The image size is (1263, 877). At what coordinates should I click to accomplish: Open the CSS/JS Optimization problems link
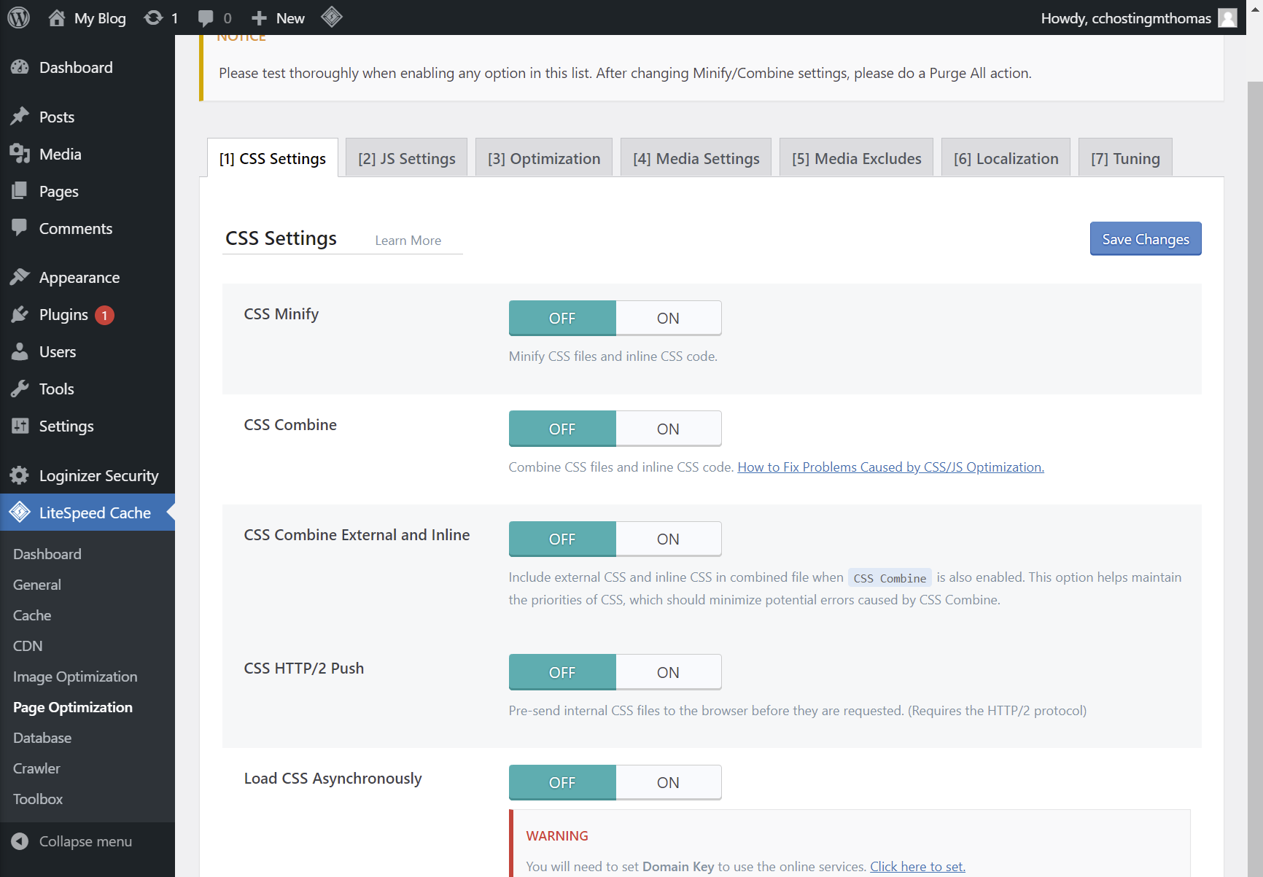890,467
